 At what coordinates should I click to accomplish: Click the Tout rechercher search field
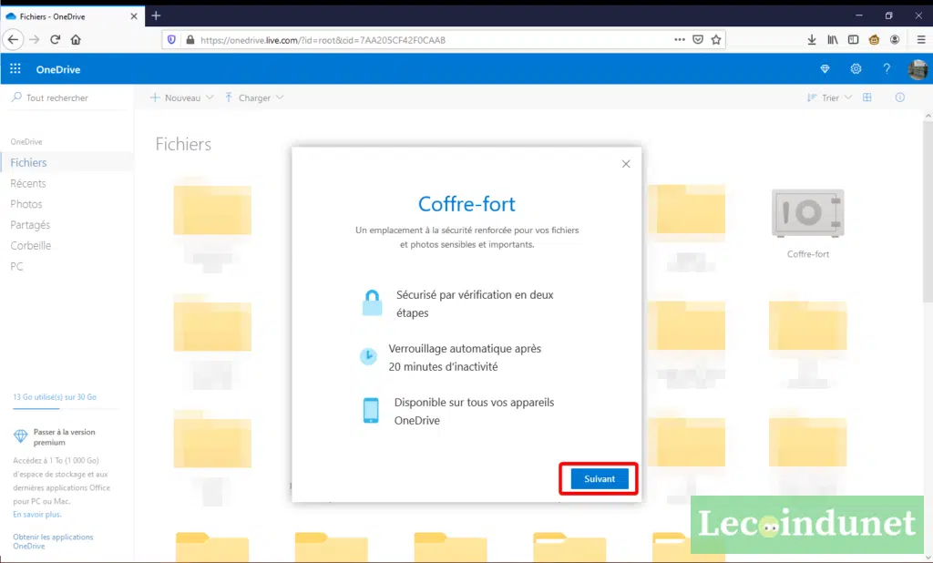(67, 97)
